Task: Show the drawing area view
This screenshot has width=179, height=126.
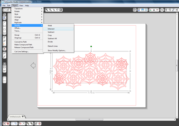Action: [4, 64]
